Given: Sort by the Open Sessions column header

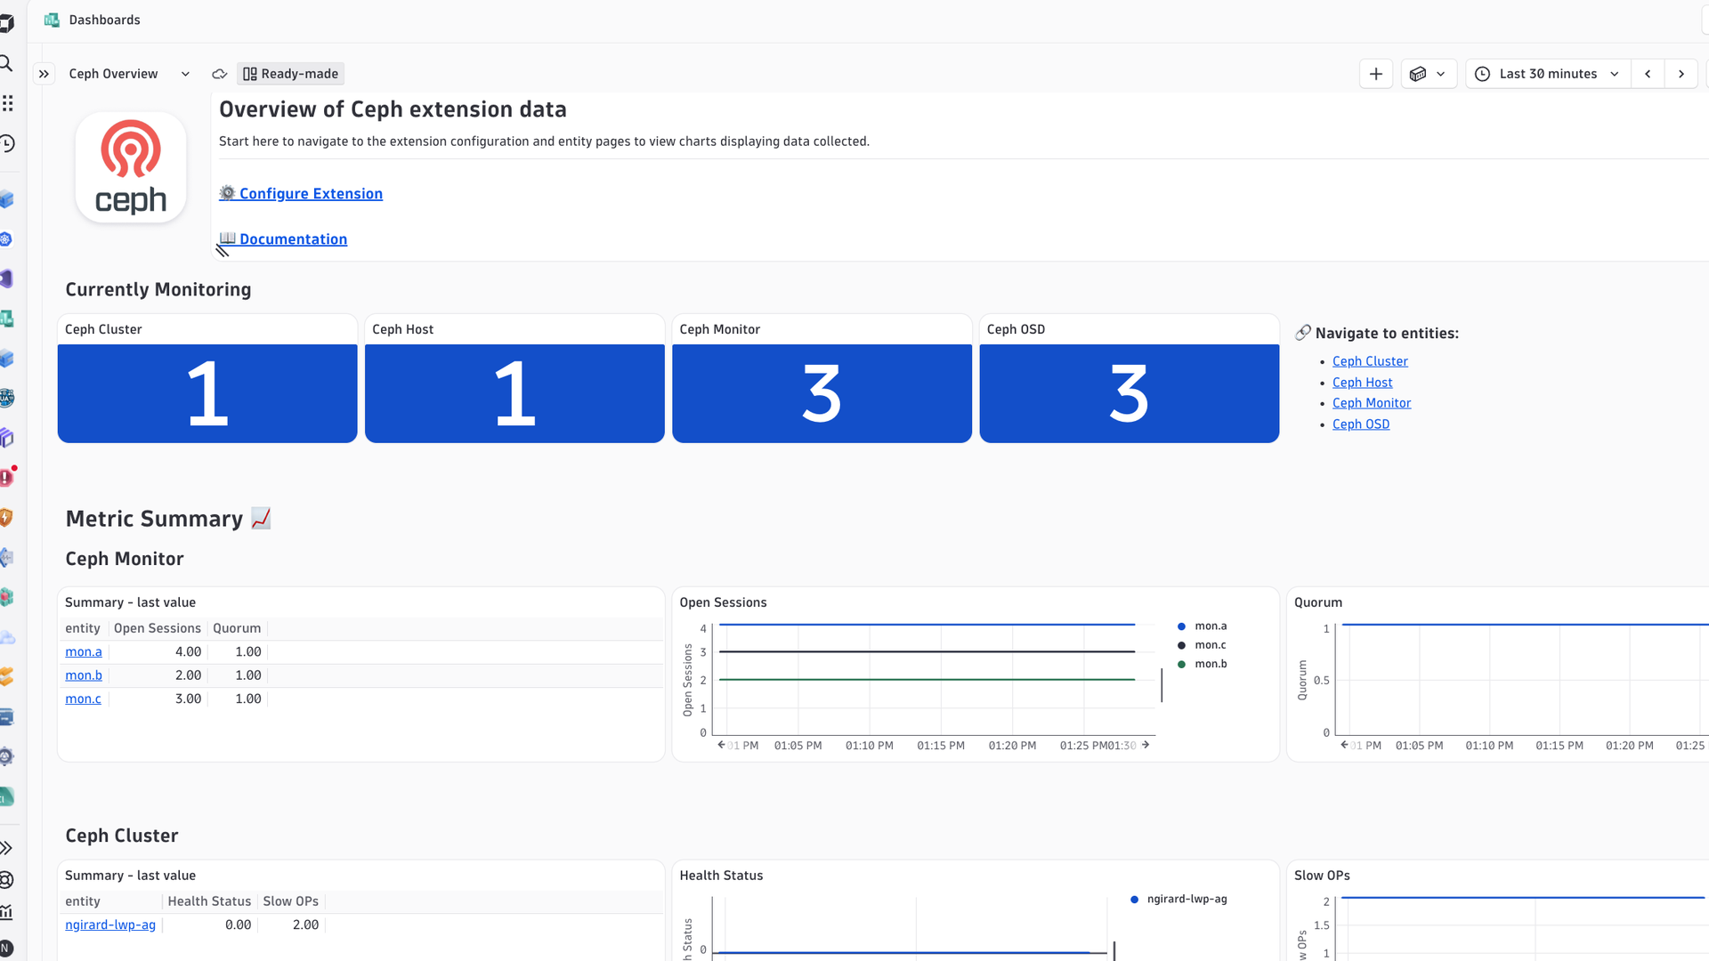Looking at the screenshot, I should pyautogui.click(x=158, y=628).
